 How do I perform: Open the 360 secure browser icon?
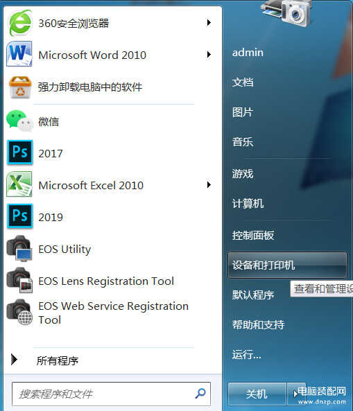(20, 23)
